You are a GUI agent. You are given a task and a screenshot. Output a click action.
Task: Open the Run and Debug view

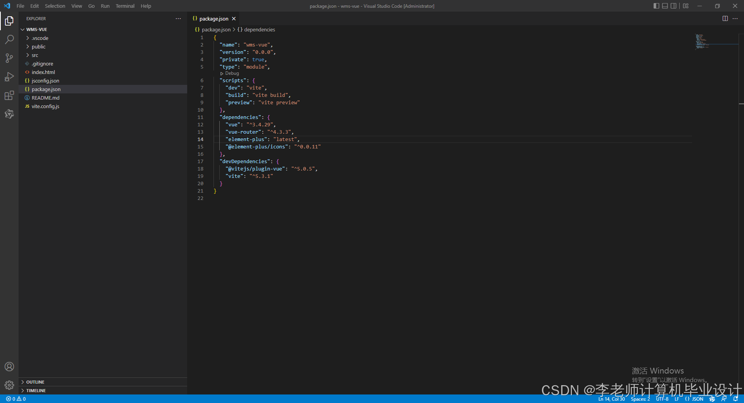coord(9,76)
